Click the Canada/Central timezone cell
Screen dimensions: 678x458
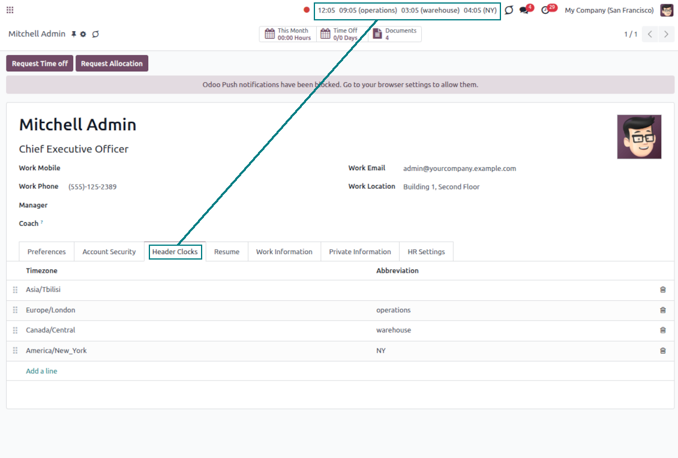pyautogui.click(x=197, y=330)
